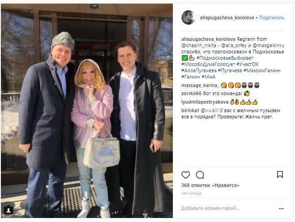Open @alla_orfey mention

[x=234, y=45]
